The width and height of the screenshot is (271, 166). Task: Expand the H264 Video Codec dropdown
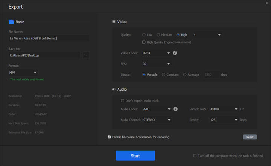click(157, 53)
